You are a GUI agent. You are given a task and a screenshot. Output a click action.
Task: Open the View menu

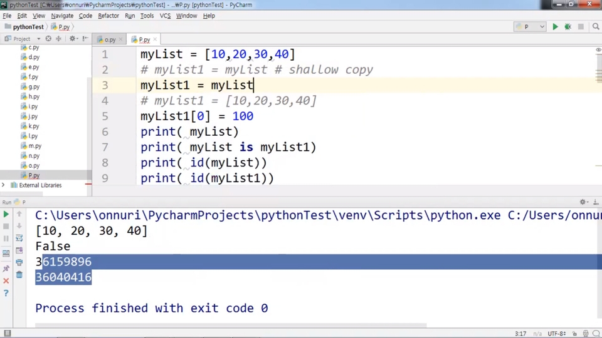39,16
